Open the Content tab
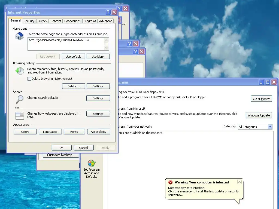 pyautogui.click(x=56, y=21)
